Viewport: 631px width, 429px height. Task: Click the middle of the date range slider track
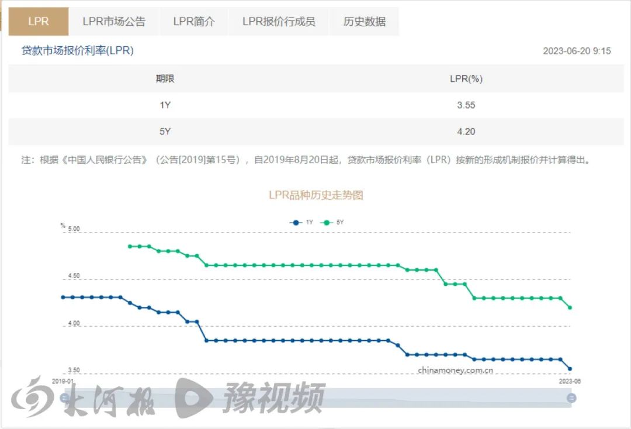point(318,398)
